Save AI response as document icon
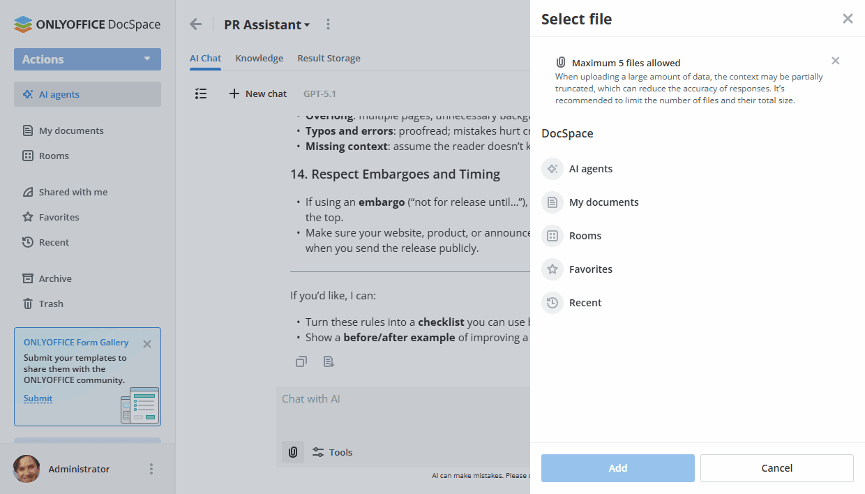The height and width of the screenshot is (494, 865). (x=329, y=361)
